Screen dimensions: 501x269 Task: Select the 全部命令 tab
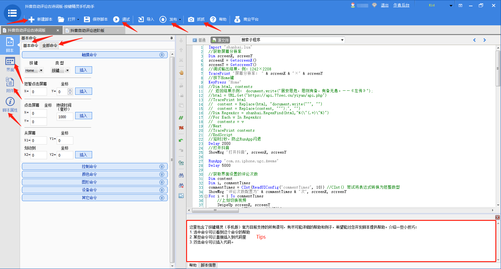[x=50, y=46]
